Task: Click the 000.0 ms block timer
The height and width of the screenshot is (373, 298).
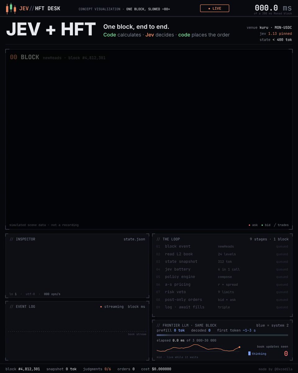Action: (273, 8)
